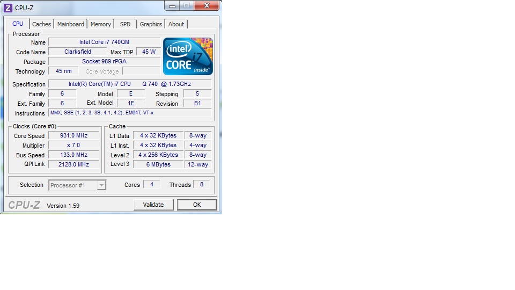
Task: Click the Validate button
Action: 153,205
